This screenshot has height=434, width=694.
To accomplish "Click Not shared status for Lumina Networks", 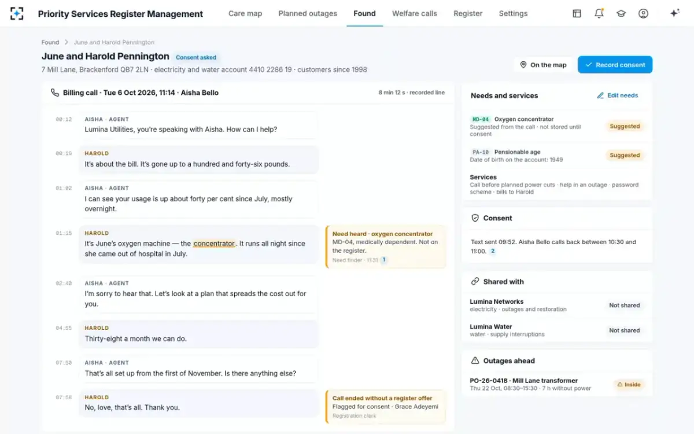I will (625, 305).
